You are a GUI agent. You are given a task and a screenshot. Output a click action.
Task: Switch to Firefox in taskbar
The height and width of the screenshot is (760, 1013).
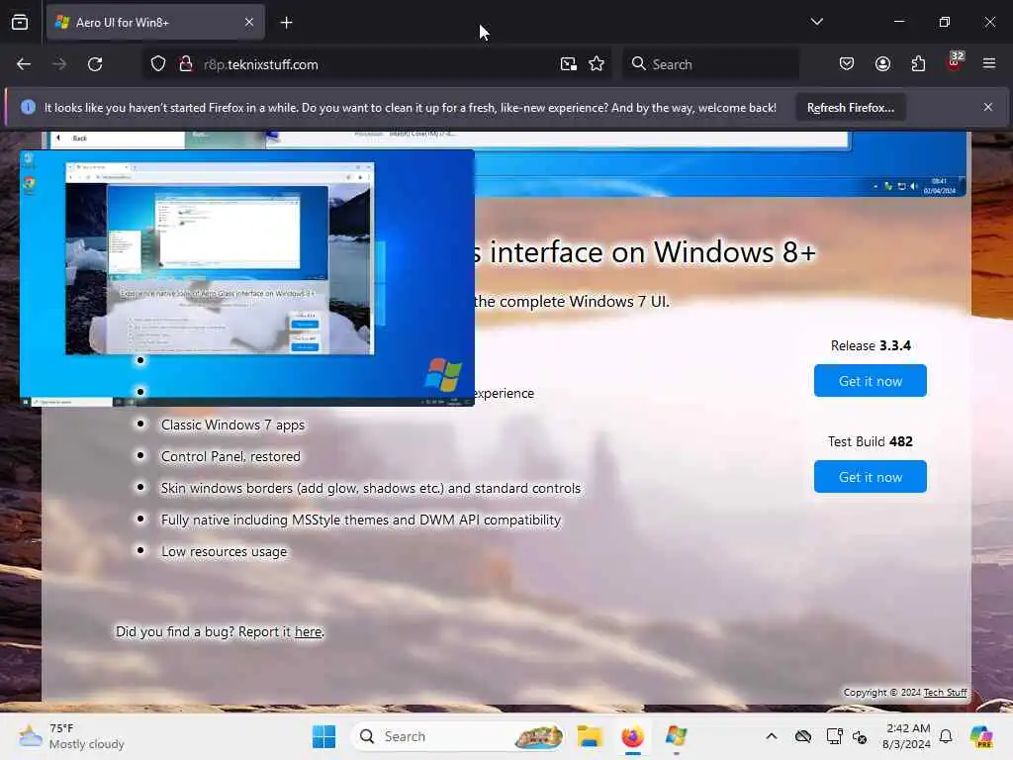[633, 736]
